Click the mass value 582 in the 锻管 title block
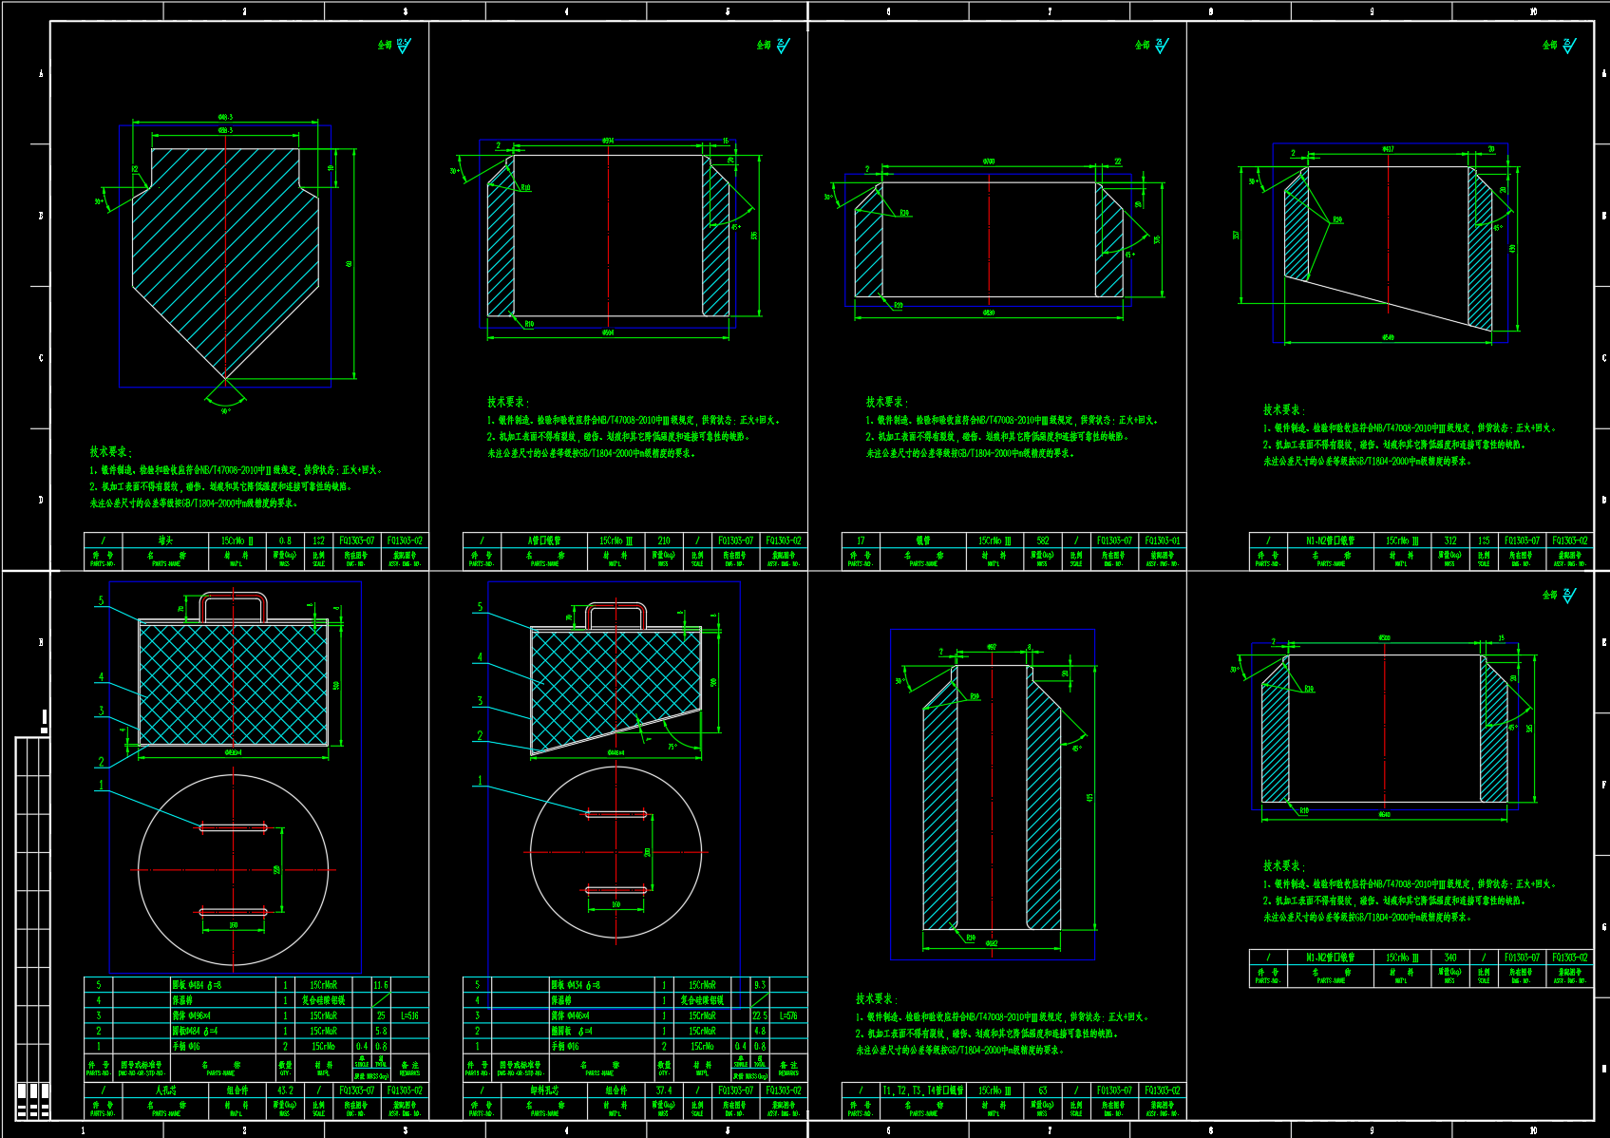The image size is (1610, 1138). pyautogui.click(x=1045, y=541)
